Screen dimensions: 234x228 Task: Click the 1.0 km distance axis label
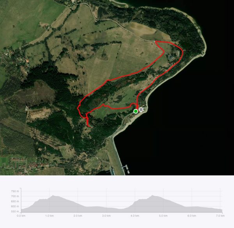tap(50, 216)
